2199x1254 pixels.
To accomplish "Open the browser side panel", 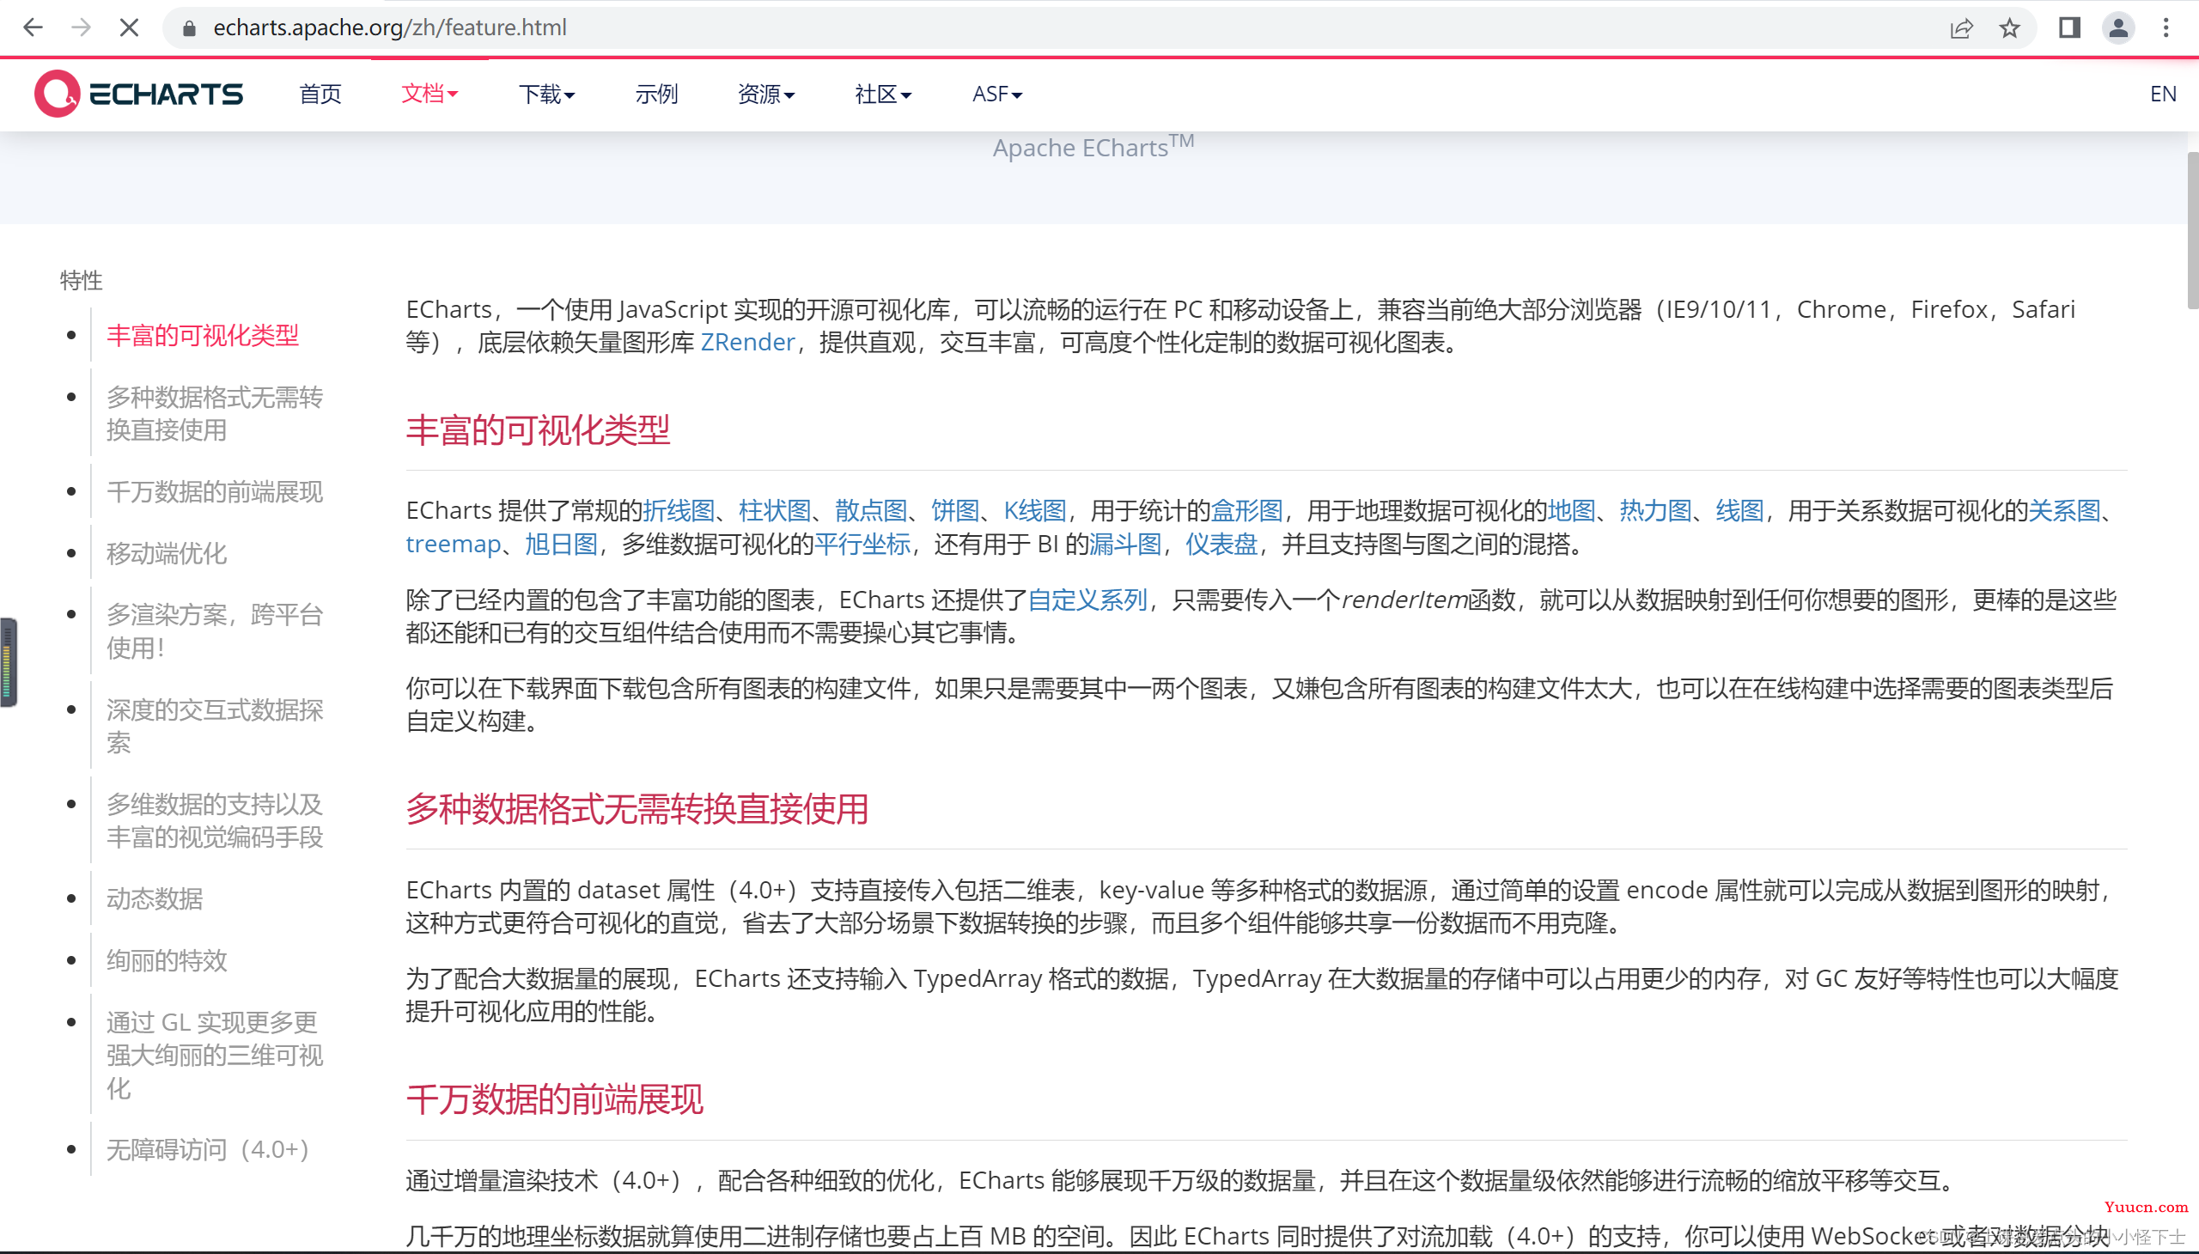I will (x=2070, y=28).
